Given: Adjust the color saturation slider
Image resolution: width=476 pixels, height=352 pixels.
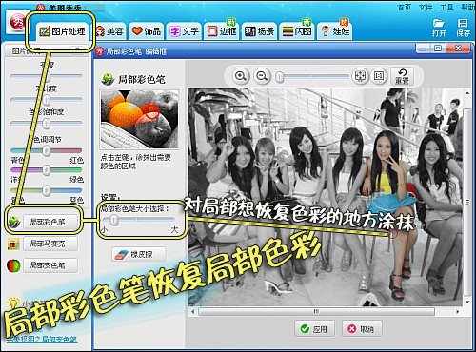Looking at the screenshot, I should tap(47, 124).
